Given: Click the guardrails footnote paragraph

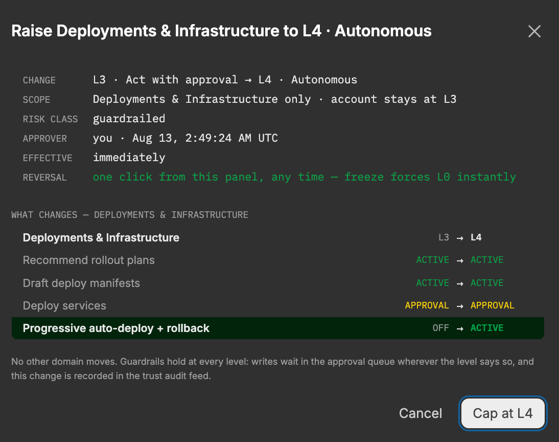Looking at the screenshot, I should tap(272, 369).
